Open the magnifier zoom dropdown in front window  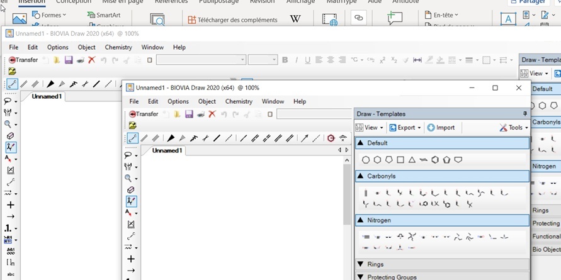pos(136,179)
